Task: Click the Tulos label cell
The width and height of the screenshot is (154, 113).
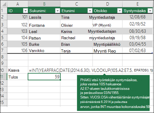Action: [18, 77]
